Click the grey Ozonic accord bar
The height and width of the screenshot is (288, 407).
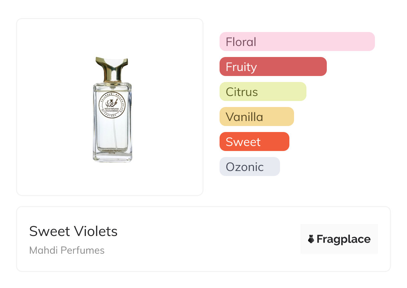250,167
